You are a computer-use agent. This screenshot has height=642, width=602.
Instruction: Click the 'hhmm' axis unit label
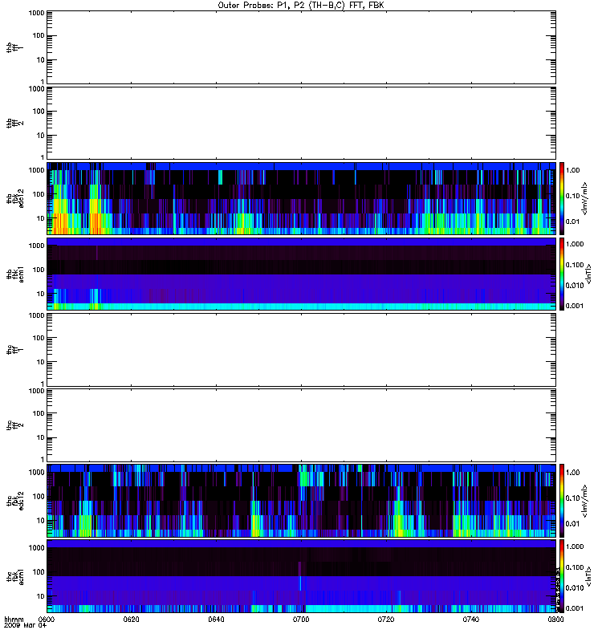coord(14,620)
